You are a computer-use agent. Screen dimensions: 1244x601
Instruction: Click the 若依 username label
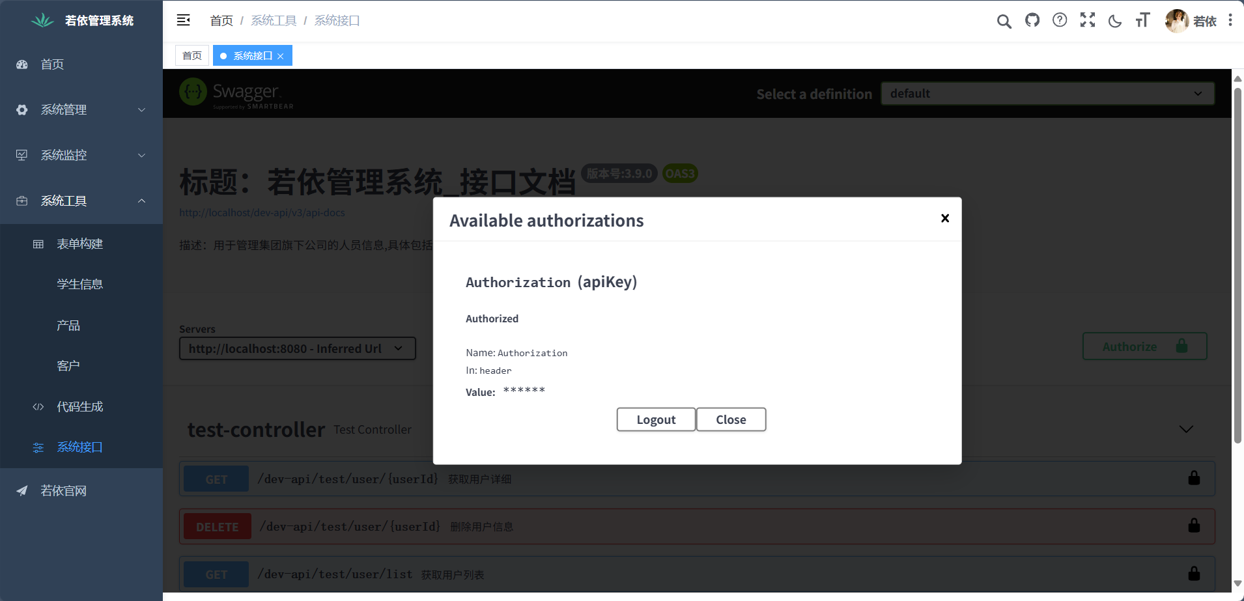[1204, 21]
